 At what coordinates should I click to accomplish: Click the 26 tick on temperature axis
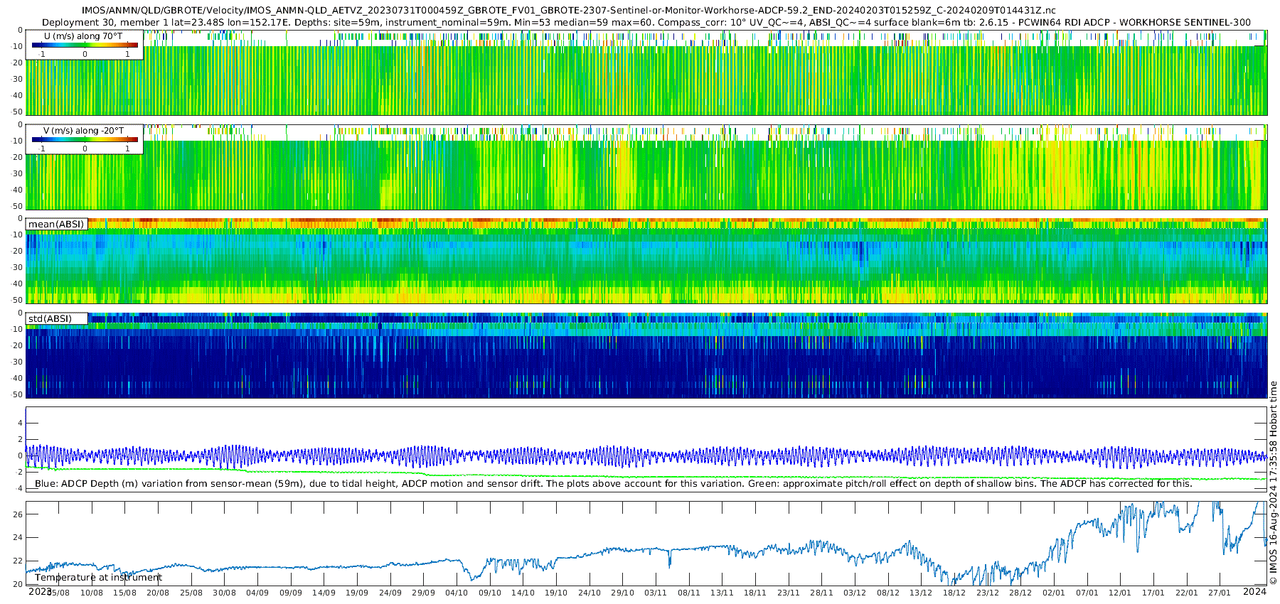pos(18,514)
